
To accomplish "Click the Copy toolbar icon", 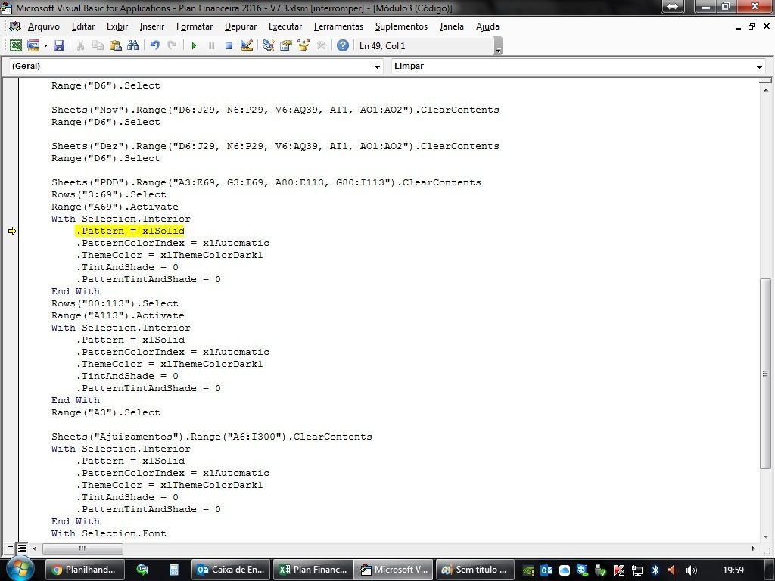I will [98, 45].
